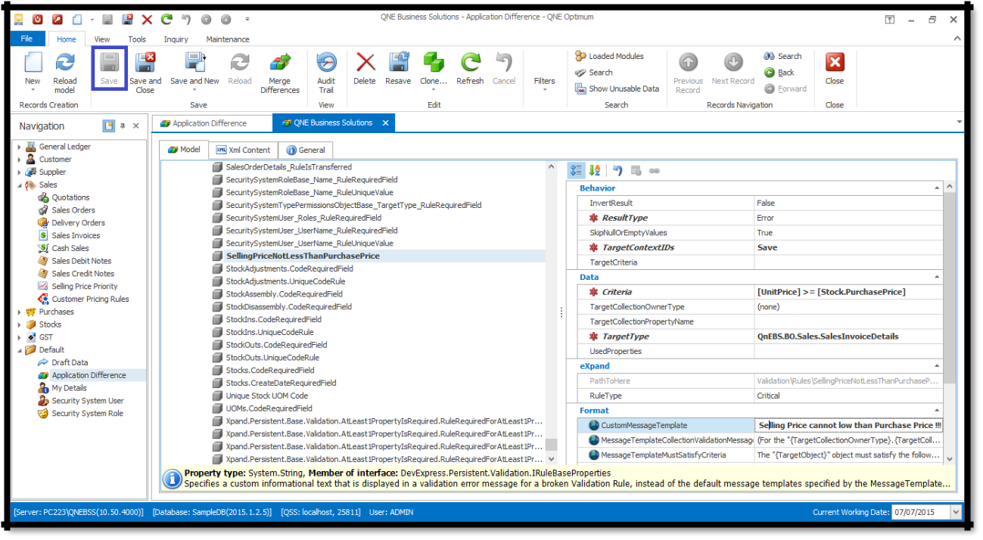Viewport: 983px width, 540px height.
Task: Switch to the Tools ribbon tab
Action: [137, 39]
